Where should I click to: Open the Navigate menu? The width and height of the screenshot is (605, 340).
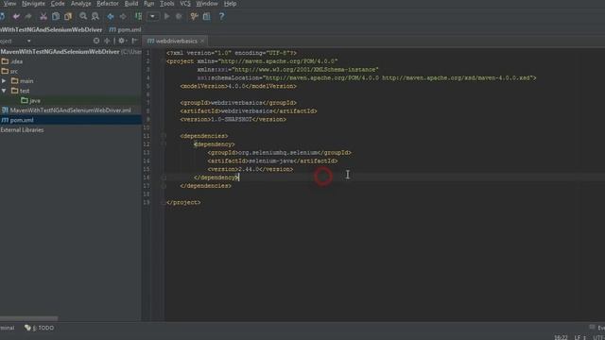[33, 4]
